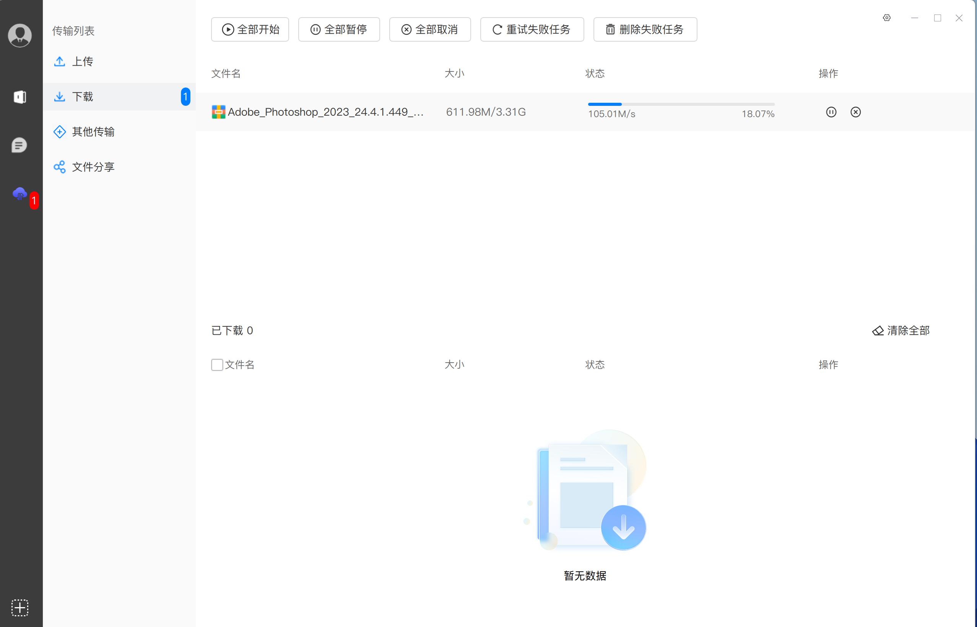Toggle 全部暂停 to pause all tasks
The image size is (977, 627).
[339, 29]
